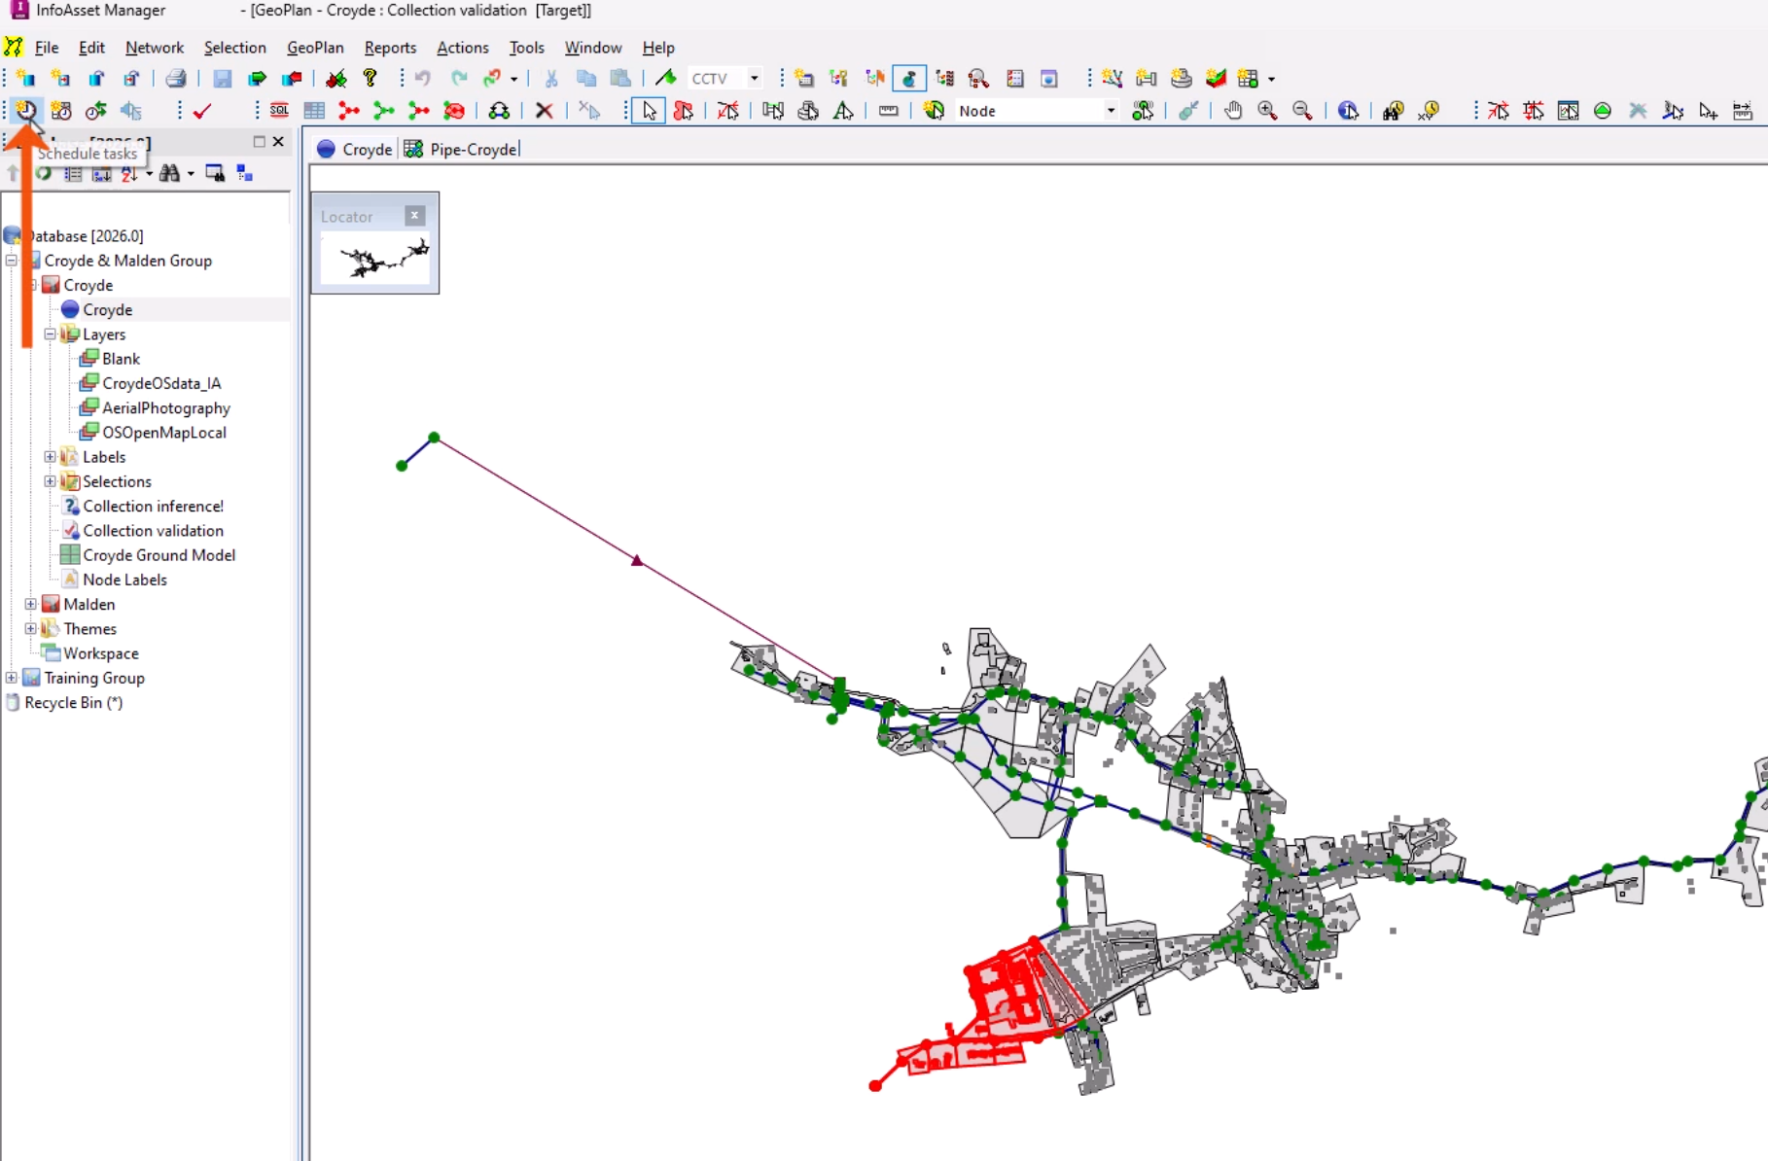Image resolution: width=1768 pixels, height=1161 pixels.
Task: Expand the Malden tree node
Action: (31, 604)
